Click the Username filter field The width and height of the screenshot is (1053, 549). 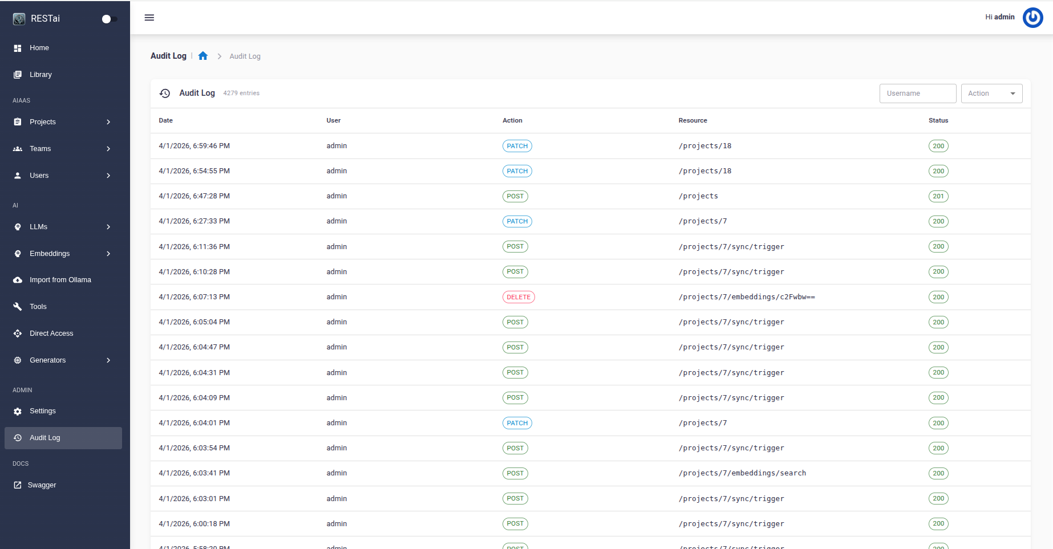click(x=918, y=93)
